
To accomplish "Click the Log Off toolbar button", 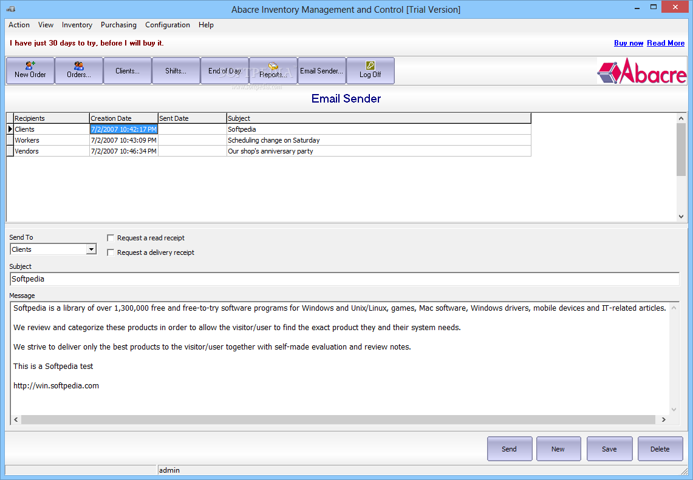I will (x=370, y=70).
